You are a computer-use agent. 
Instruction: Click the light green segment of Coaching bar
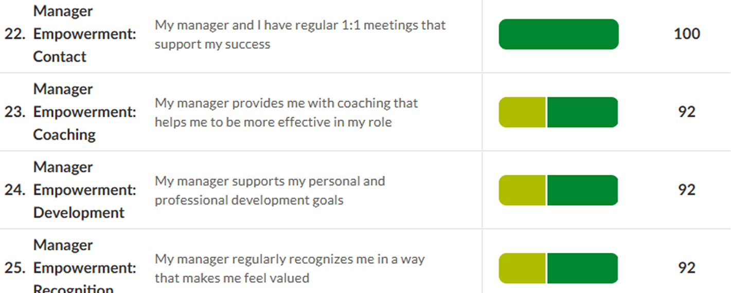click(522, 112)
